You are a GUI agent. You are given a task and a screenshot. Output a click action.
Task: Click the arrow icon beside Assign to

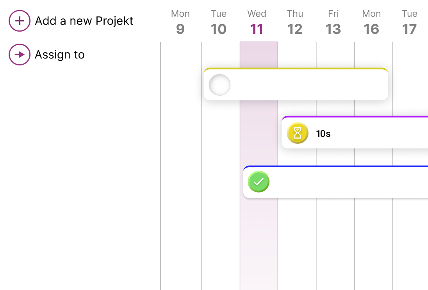tap(20, 55)
